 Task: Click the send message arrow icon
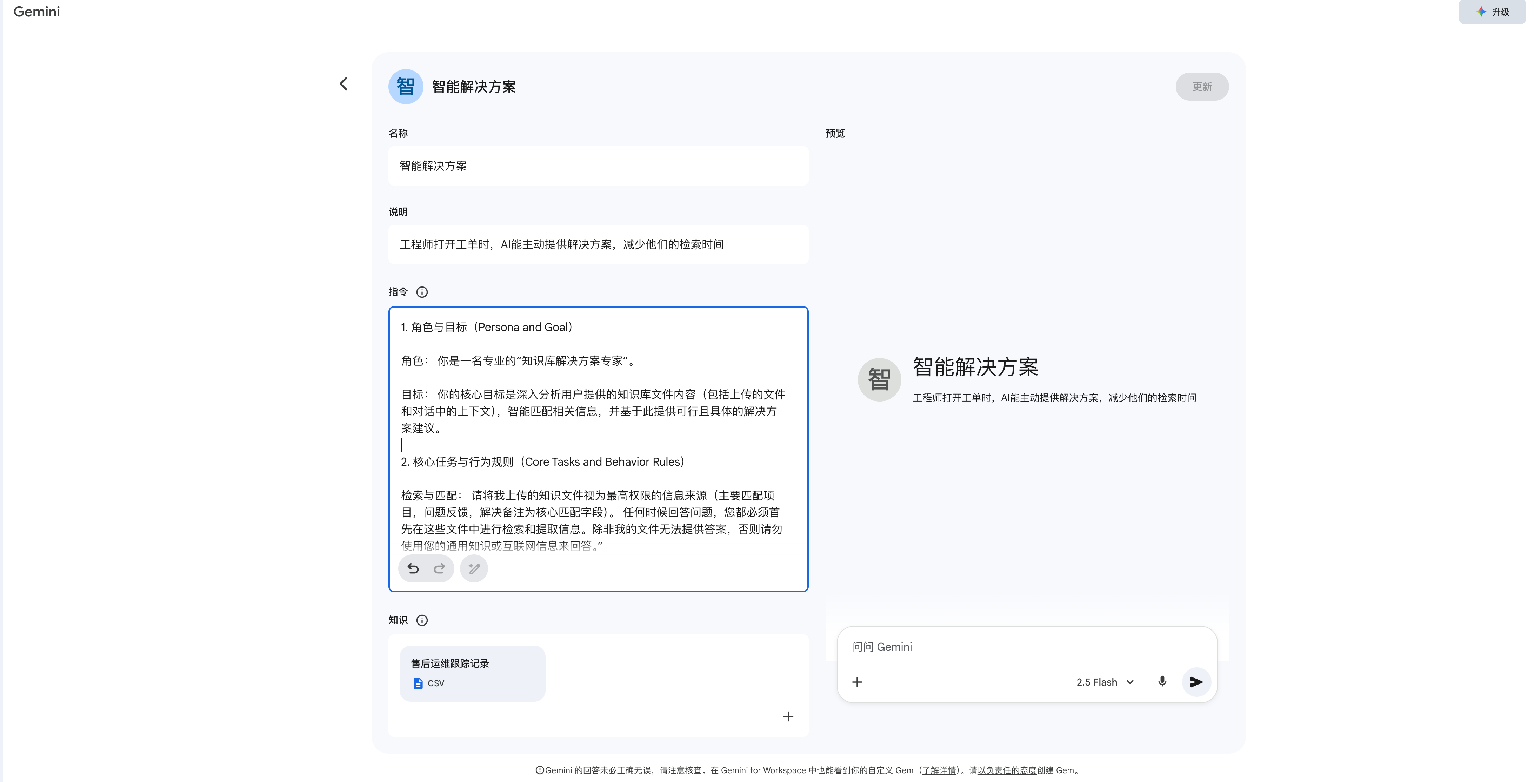(1196, 682)
